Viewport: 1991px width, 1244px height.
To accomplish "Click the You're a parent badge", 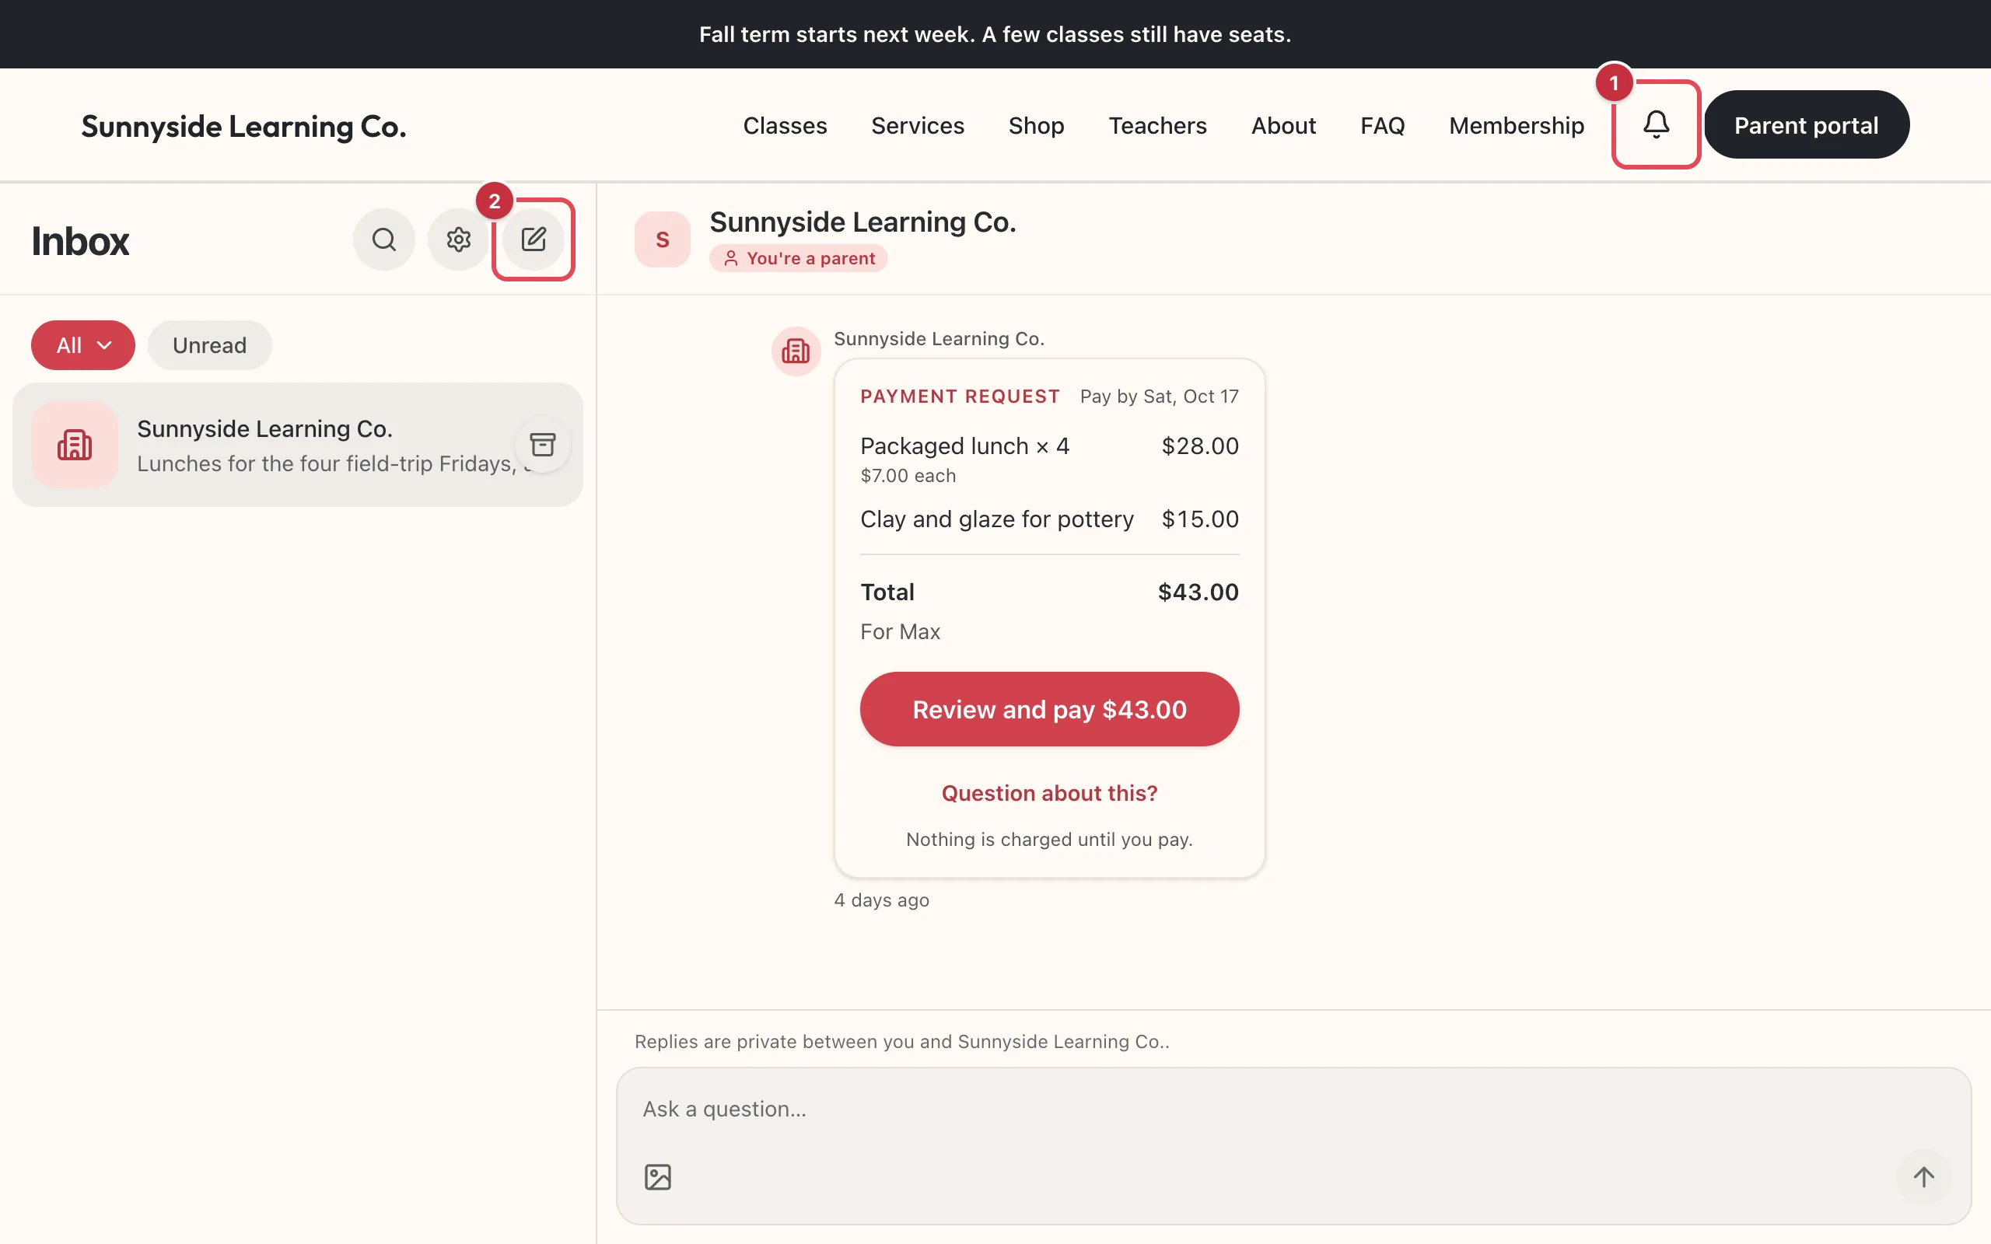I will point(798,258).
